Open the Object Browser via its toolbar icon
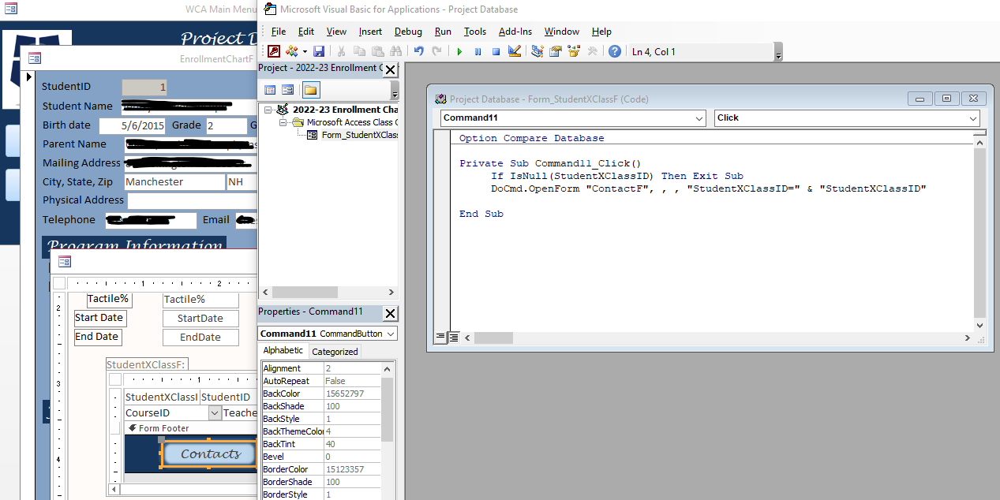Screen dimensions: 1000x500 [x=574, y=51]
